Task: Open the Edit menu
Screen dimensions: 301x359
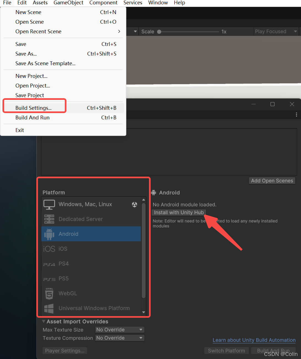Action: 22,3
